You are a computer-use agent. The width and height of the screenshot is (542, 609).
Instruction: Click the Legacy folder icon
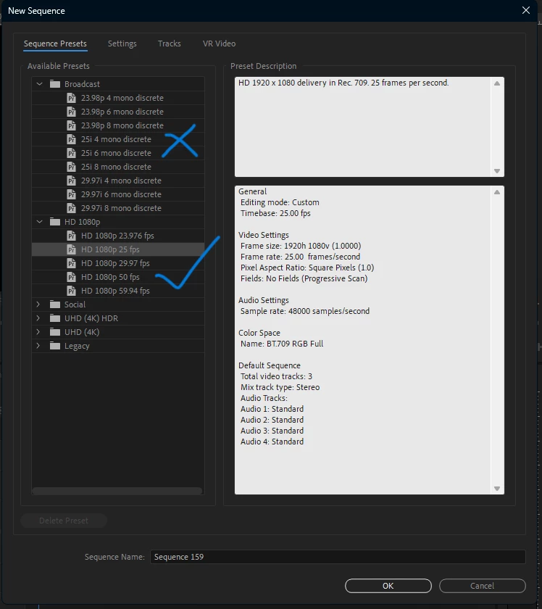click(x=55, y=346)
